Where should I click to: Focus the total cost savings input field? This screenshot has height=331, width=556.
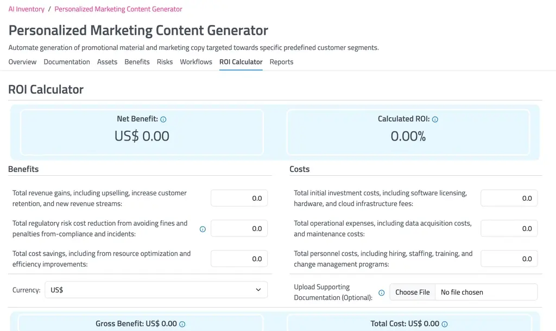(x=239, y=259)
